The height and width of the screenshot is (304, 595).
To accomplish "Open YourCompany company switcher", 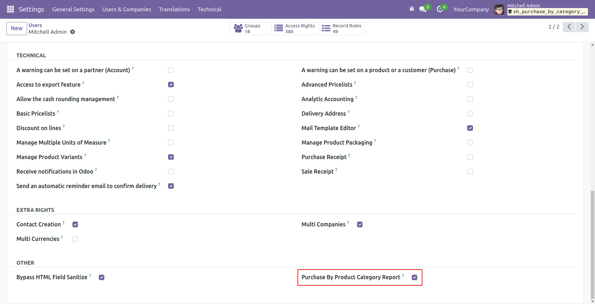I will pos(471,9).
